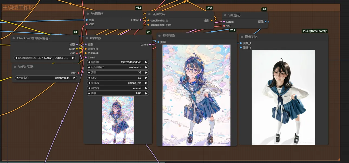Open the 调度器 normal dropdown
The image size is (349, 163).
(x=118, y=88)
